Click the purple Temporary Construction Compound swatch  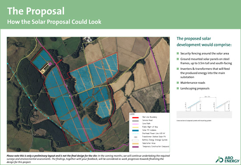pyautogui.click(x=135, y=147)
